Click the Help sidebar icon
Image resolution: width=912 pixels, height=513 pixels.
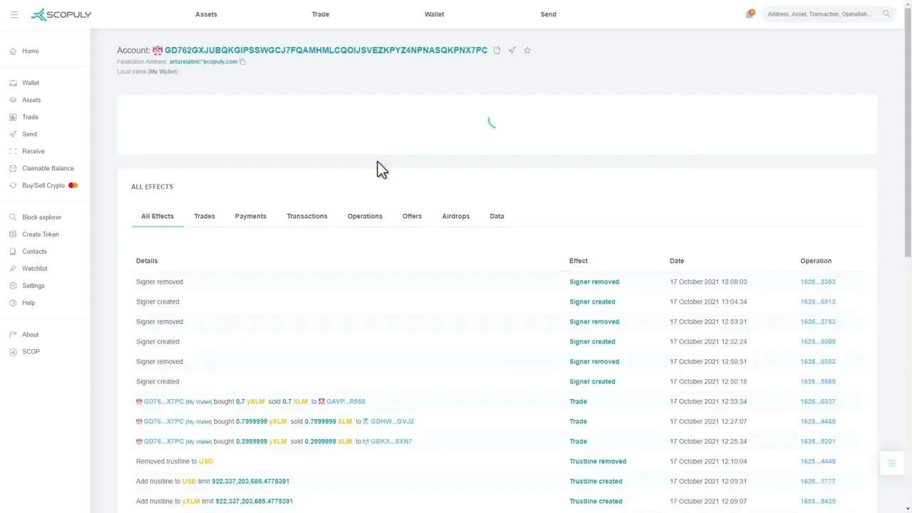pyautogui.click(x=13, y=303)
